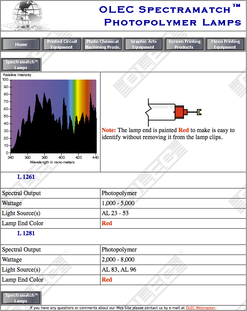Select the L 1261 model heading
Image resolution: width=247 pixels, height=311 pixels.
point(26,177)
